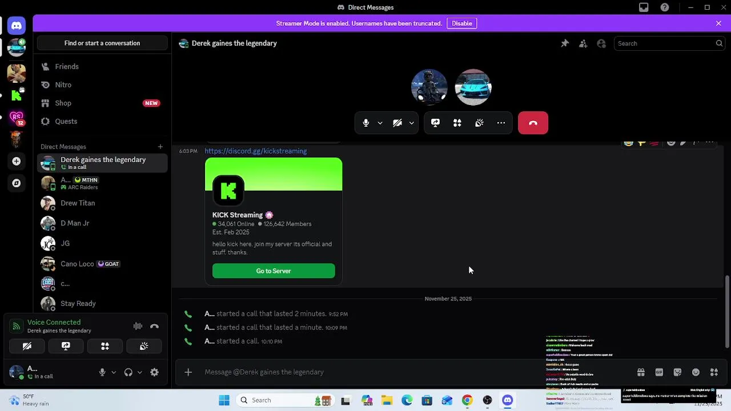Image resolution: width=731 pixels, height=411 pixels.
Task: Open Windows Start menu
Action: coord(224,400)
